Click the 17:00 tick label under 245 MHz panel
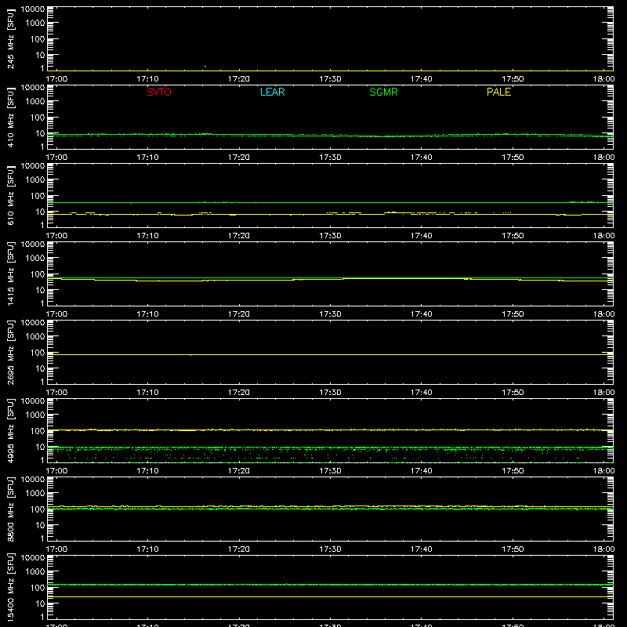The image size is (627, 627). coord(56,79)
